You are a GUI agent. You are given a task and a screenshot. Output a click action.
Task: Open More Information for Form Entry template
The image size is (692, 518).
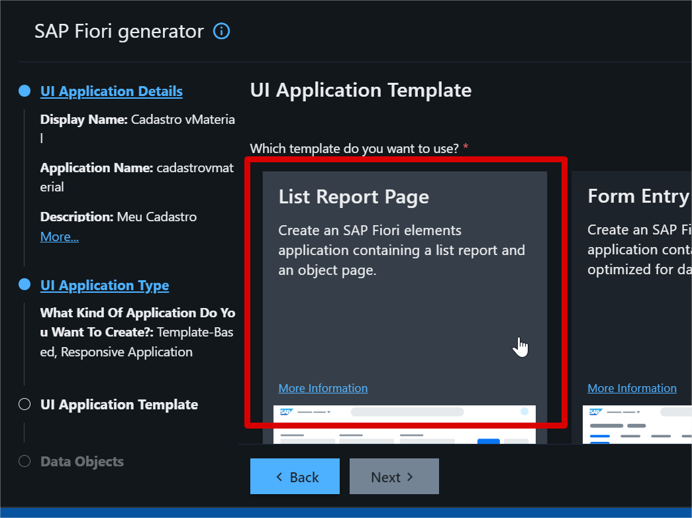click(x=632, y=388)
